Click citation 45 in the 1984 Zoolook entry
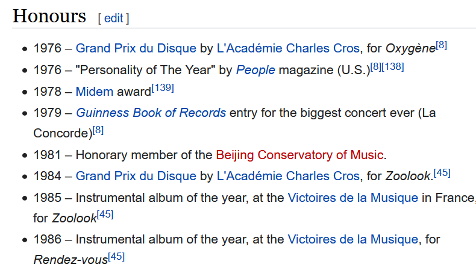 (442, 173)
